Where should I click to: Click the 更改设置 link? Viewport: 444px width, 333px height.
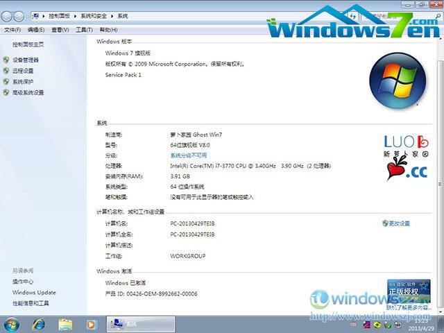tap(399, 223)
